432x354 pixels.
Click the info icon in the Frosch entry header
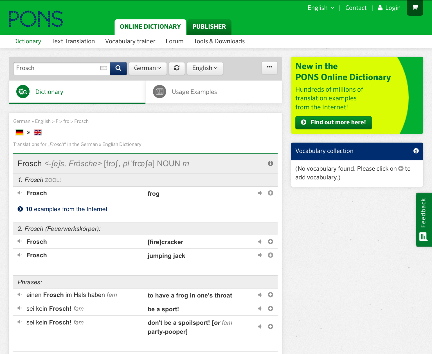270,163
